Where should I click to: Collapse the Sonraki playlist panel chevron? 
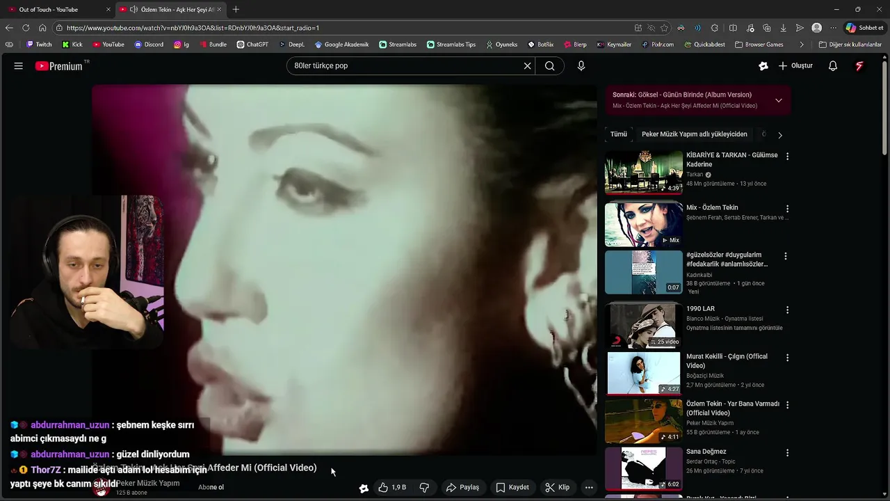point(779,100)
